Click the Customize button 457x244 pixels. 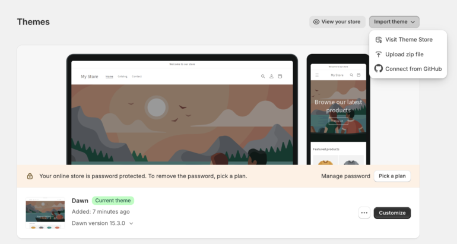tap(392, 213)
